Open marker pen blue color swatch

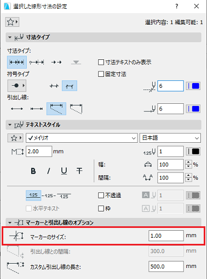click(193, 86)
